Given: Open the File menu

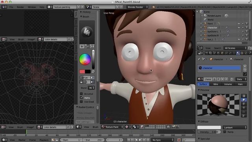Looking at the screenshot, I should pyautogui.click(x=11, y=7).
